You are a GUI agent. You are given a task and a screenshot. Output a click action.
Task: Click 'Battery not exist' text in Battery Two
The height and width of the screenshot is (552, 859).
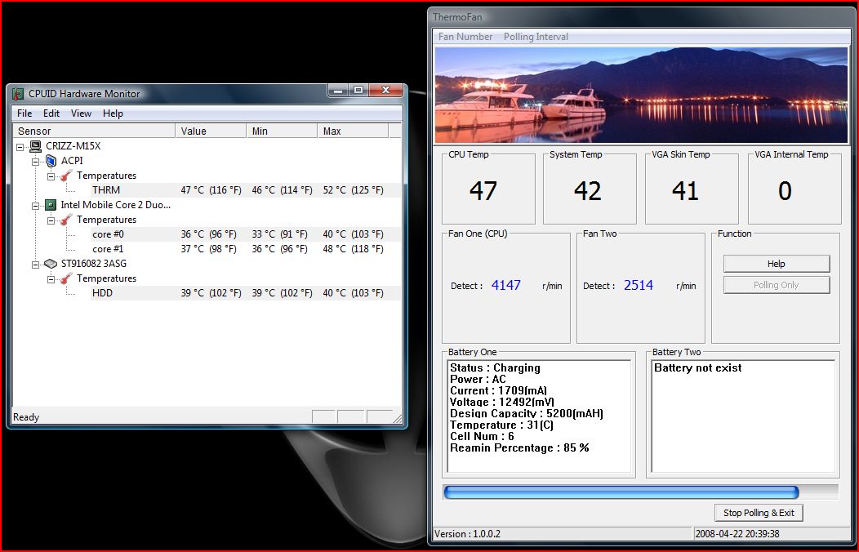698,368
